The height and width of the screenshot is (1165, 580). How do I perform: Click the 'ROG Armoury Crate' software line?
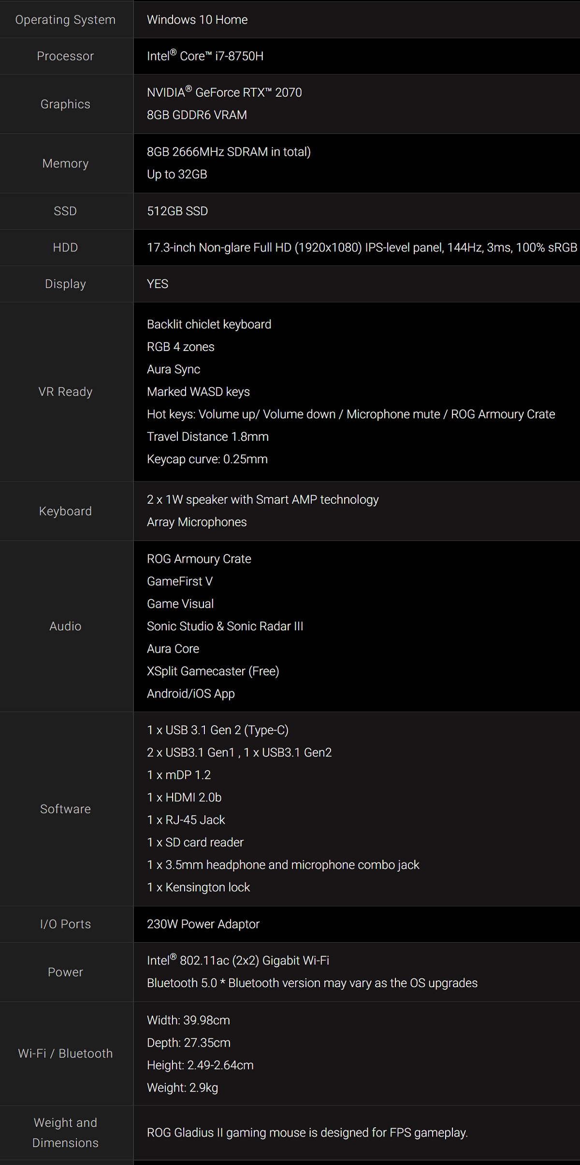click(x=199, y=559)
